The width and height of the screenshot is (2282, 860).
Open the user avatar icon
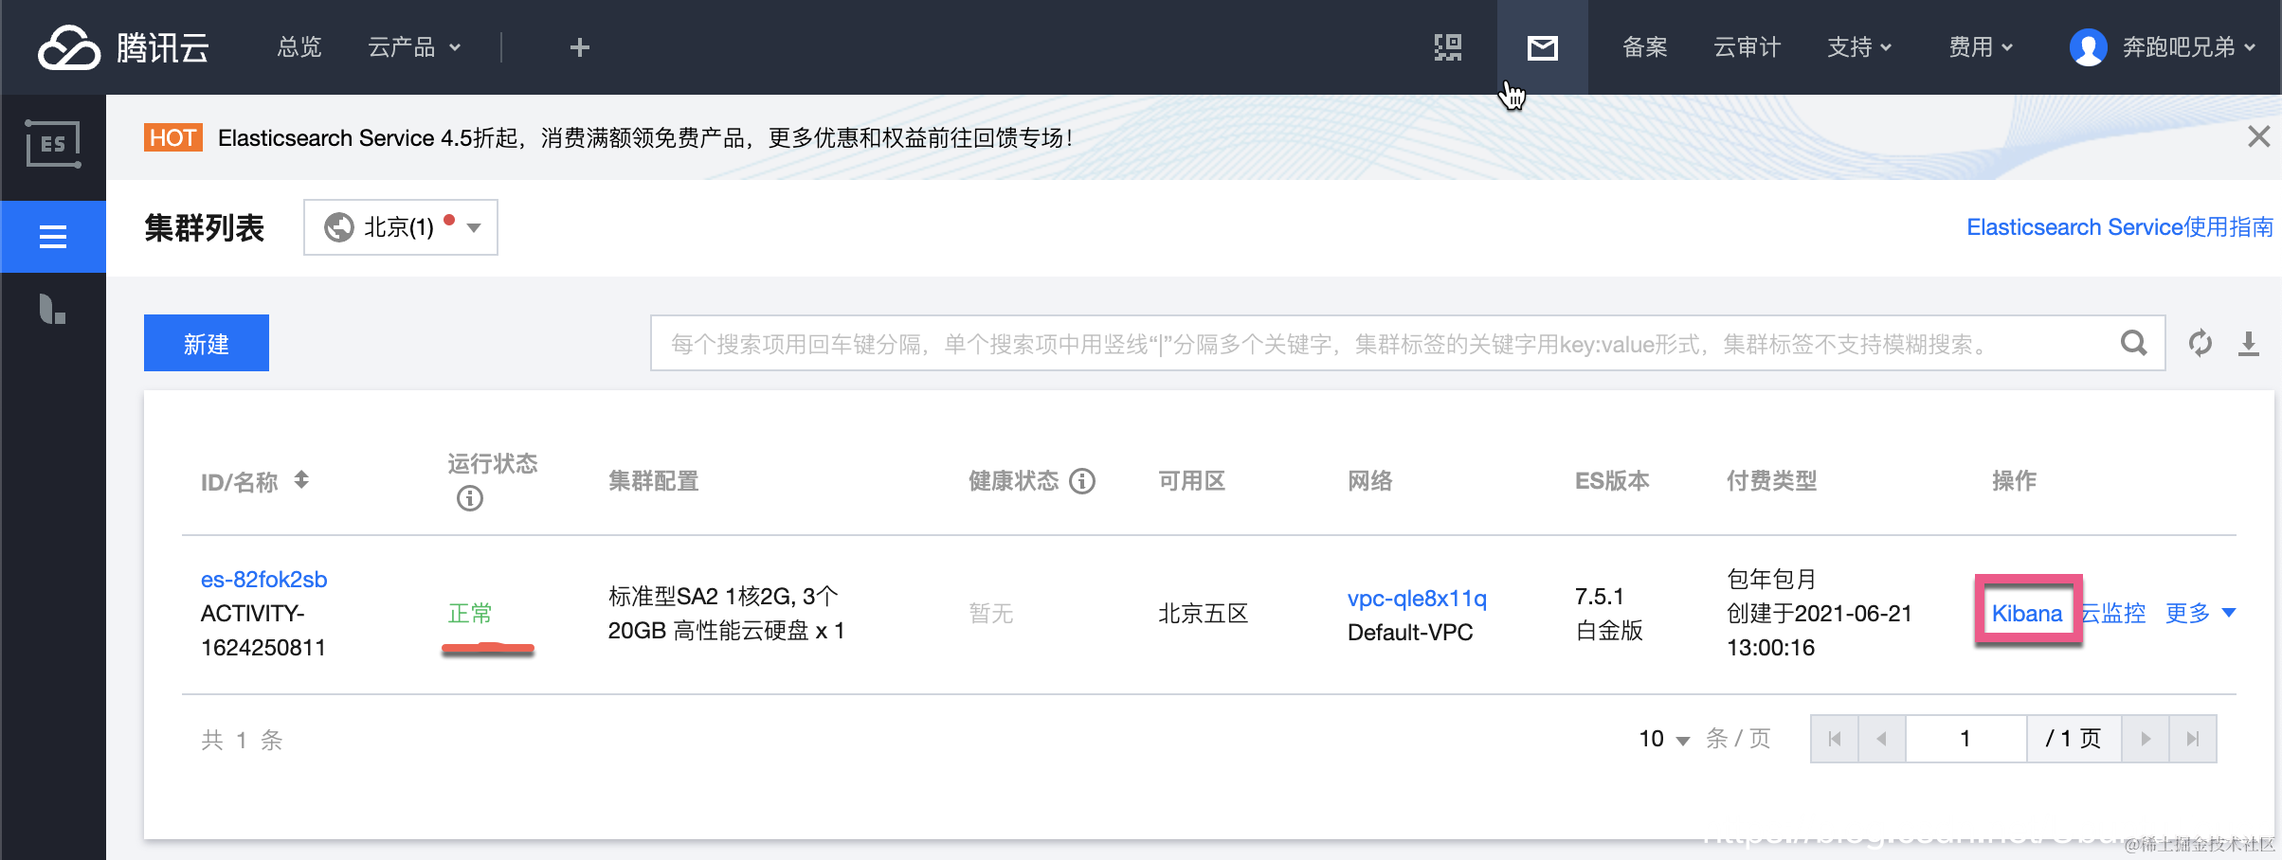coord(2089,47)
